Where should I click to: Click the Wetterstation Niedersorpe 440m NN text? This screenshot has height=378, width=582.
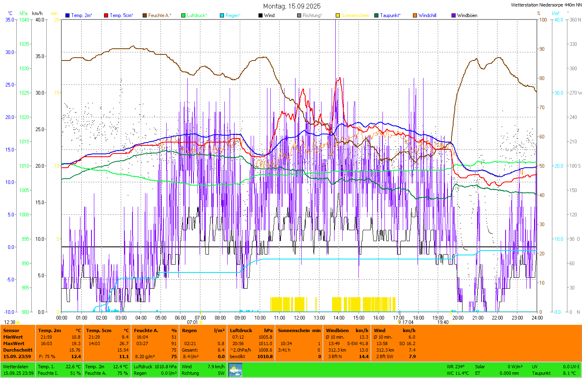(546, 5)
